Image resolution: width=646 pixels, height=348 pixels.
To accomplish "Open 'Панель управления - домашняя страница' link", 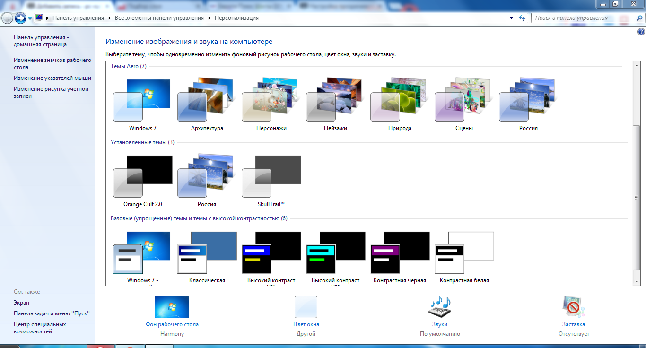I will pos(41,41).
